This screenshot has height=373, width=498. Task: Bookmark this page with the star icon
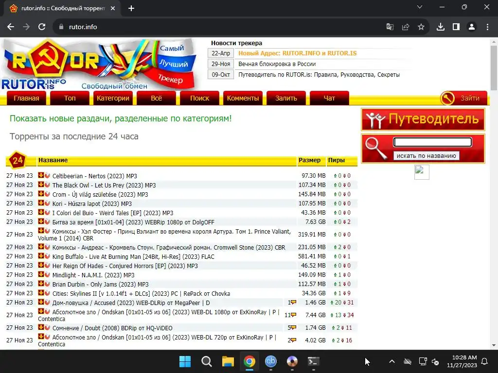pos(421,27)
